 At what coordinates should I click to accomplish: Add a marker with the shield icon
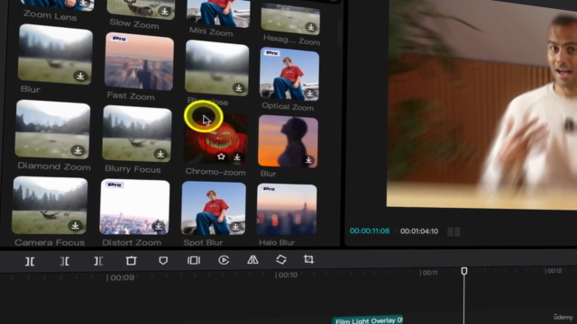click(163, 260)
